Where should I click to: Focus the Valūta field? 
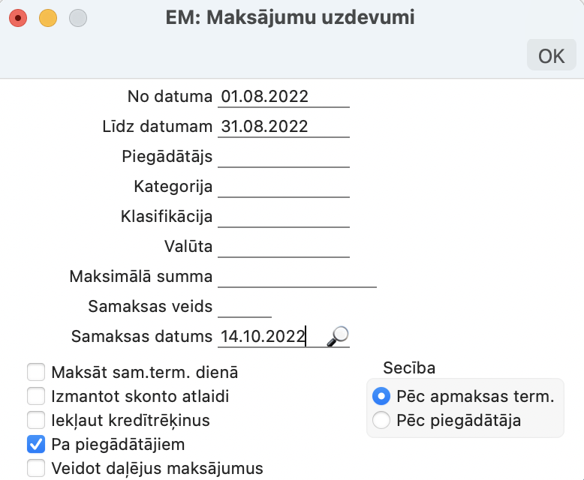point(284,247)
